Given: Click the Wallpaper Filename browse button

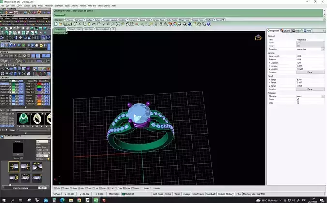Looking at the screenshot, I should click(x=323, y=96).
